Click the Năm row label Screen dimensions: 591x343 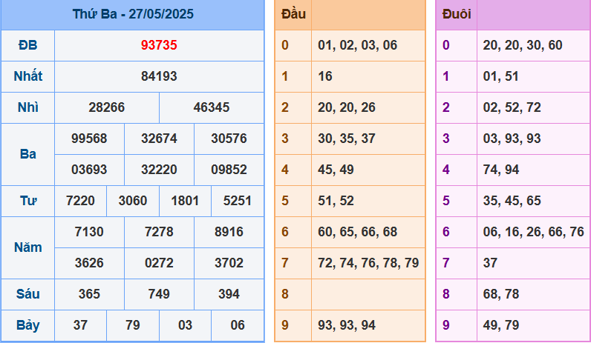click(27, 247)
